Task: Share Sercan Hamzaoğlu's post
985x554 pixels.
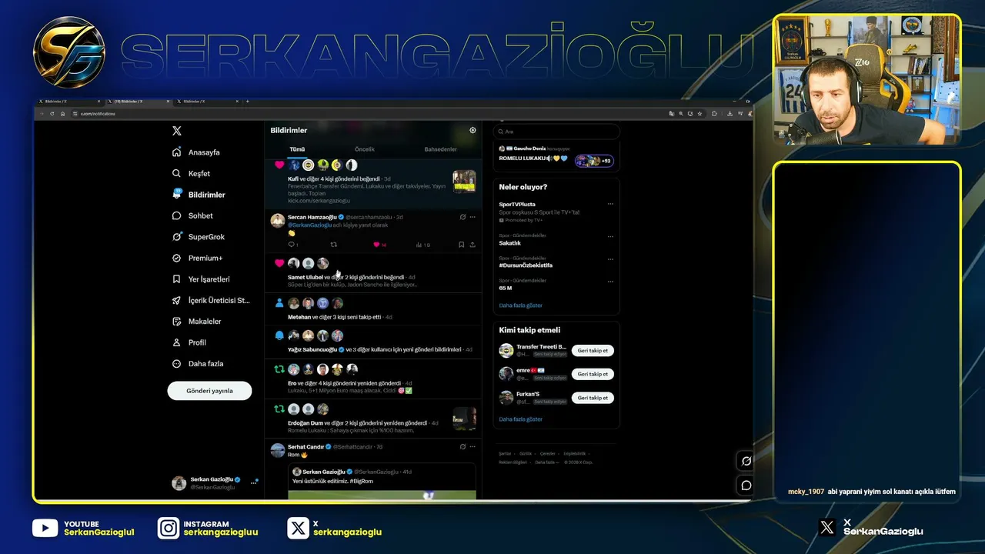Action: coord(472,245)
